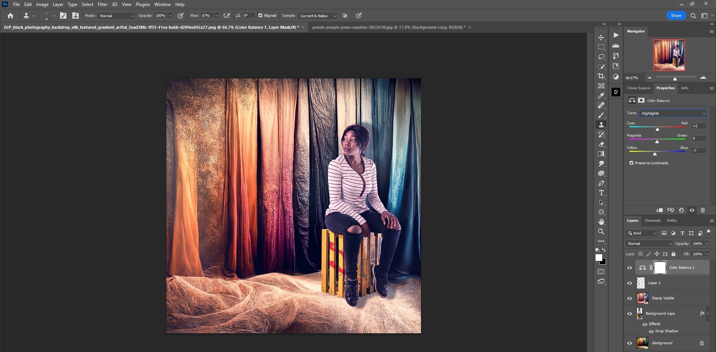This screenshot has height=352, width=716.
Task: Open the Filter menu
Action: pos(103,4)
